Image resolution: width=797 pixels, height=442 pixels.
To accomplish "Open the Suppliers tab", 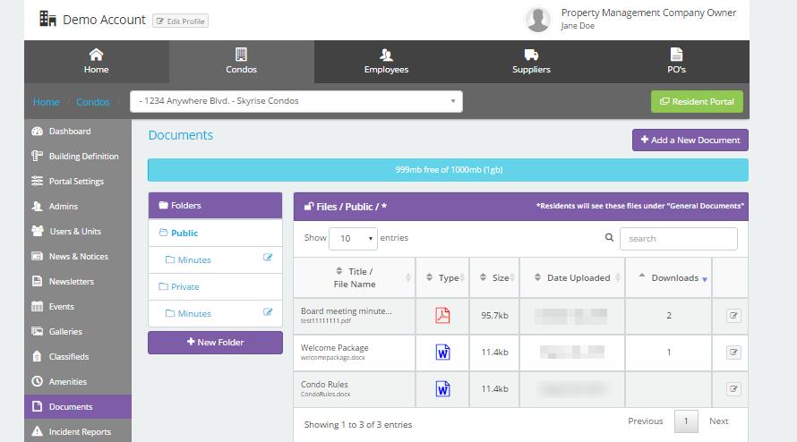I will point(531,61).
